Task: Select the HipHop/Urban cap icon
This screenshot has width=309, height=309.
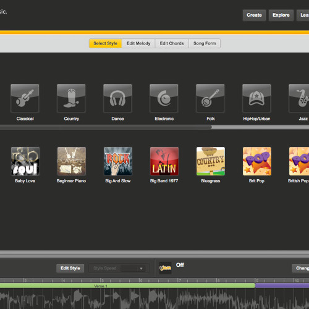Action: click(256, 98)
